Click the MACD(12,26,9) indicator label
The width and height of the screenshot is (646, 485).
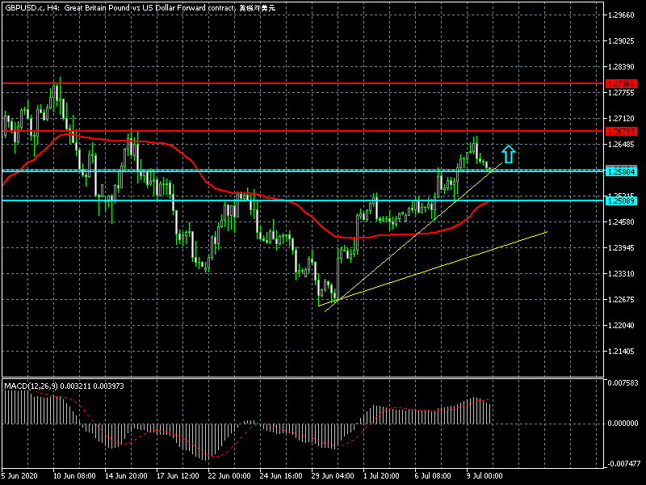[x=32, y=386]
